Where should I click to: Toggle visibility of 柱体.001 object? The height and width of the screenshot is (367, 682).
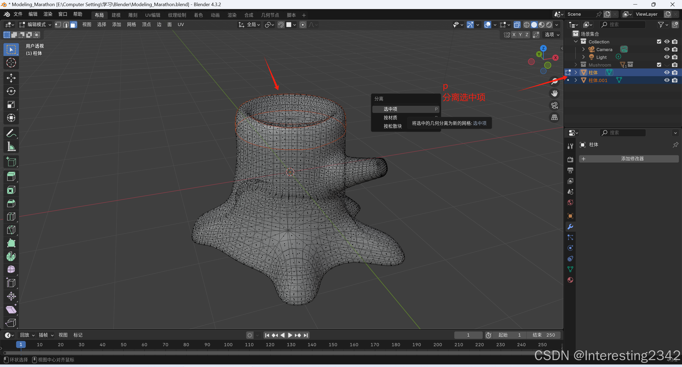click(667, 80)
